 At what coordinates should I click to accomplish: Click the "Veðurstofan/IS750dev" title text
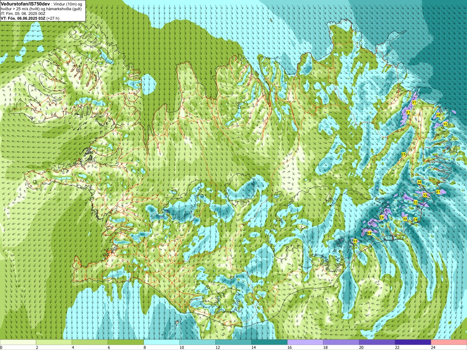click(25, 3)
